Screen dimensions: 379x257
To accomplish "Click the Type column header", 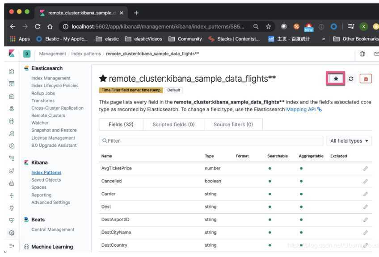I will (x=209, y=156).
